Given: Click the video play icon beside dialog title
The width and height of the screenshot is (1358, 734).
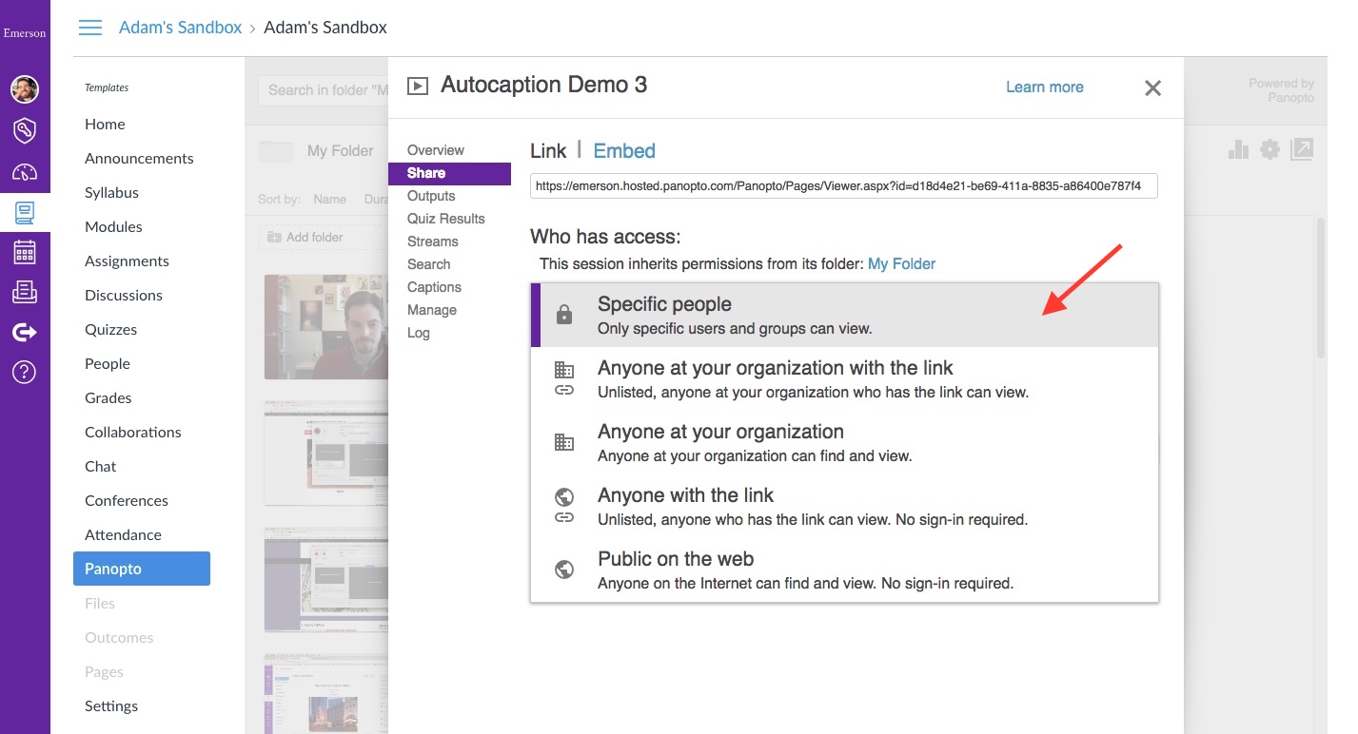Looking at the screenshot, I should (x=417, y=87).
